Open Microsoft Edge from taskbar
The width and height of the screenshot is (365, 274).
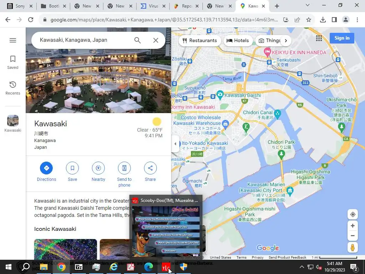(148, 267)
